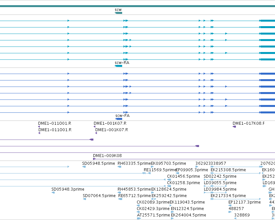Click the EN12324.5prime label

coord(187,209)
